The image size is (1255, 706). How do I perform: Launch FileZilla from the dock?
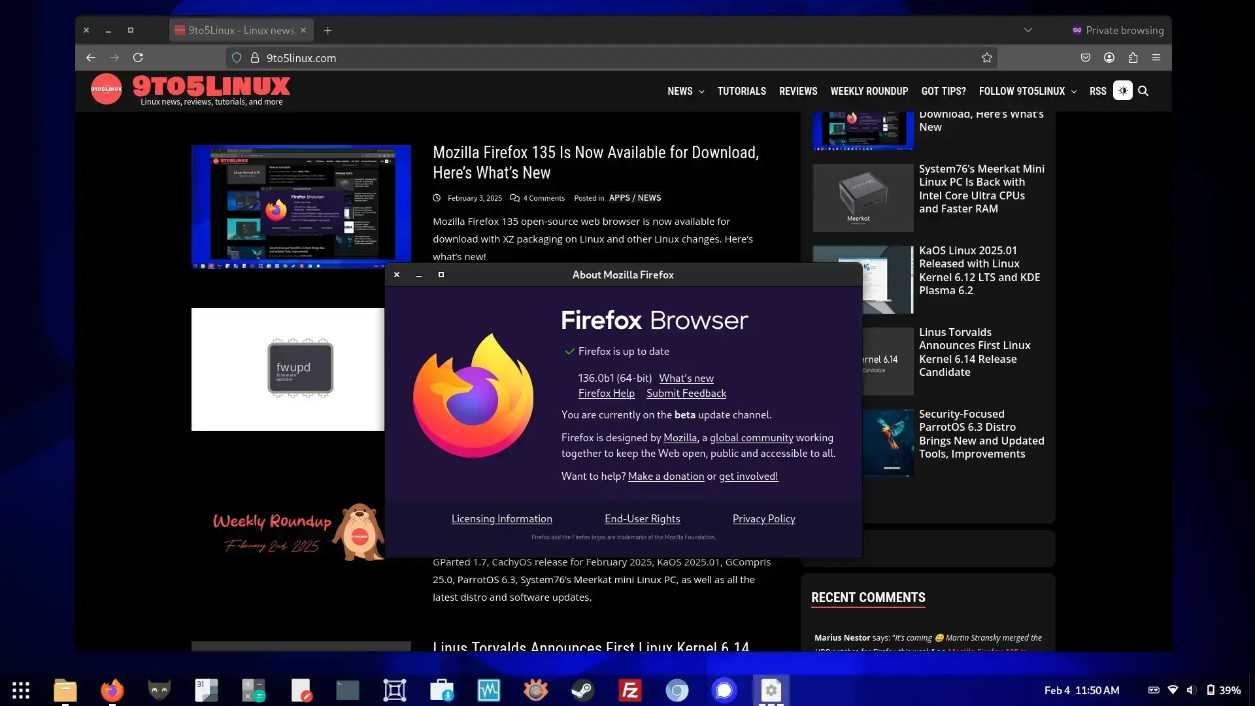[630, 690]
